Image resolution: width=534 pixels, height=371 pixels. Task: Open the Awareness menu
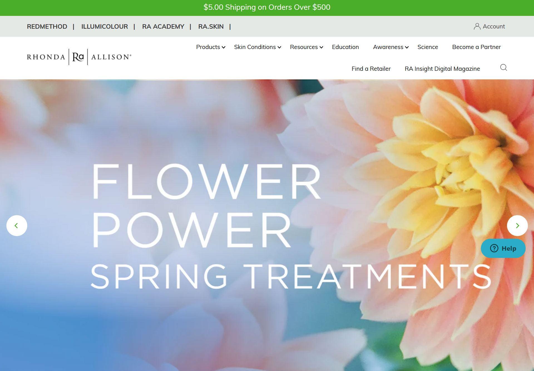pos(388,47)
